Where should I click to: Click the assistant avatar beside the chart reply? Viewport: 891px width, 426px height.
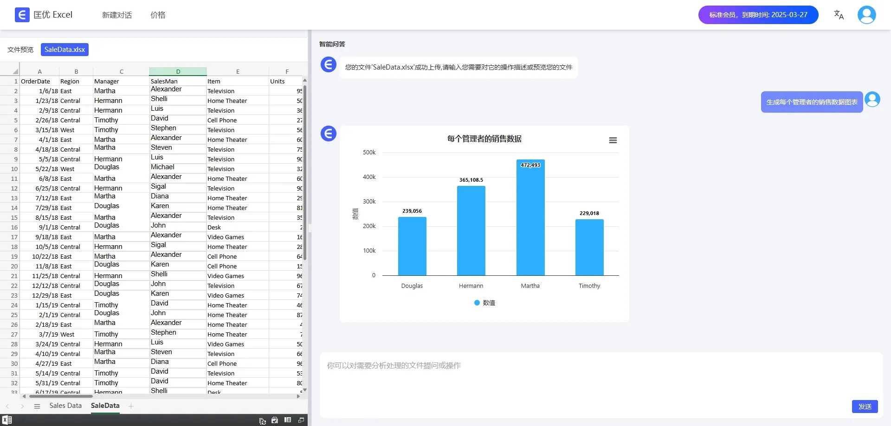[x=329, y=134]
